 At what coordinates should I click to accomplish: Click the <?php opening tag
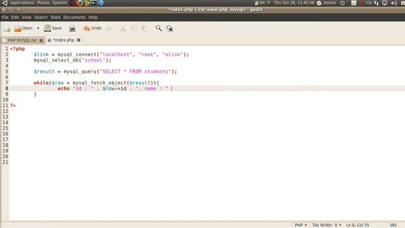[x=17, y=49]
